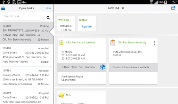This screenshot has height=104, width=178.
Task: Open the Filter option
Action: click(x=48, y=8)
